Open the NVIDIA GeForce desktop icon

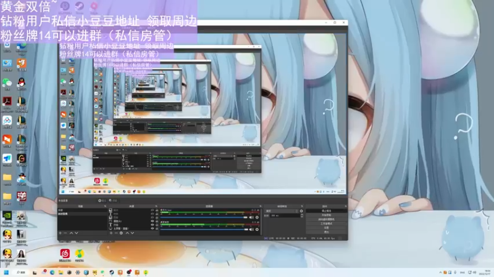click(x=7, y=217)
